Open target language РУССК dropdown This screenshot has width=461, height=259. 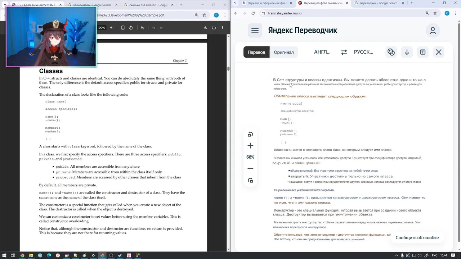click(364, 52)
